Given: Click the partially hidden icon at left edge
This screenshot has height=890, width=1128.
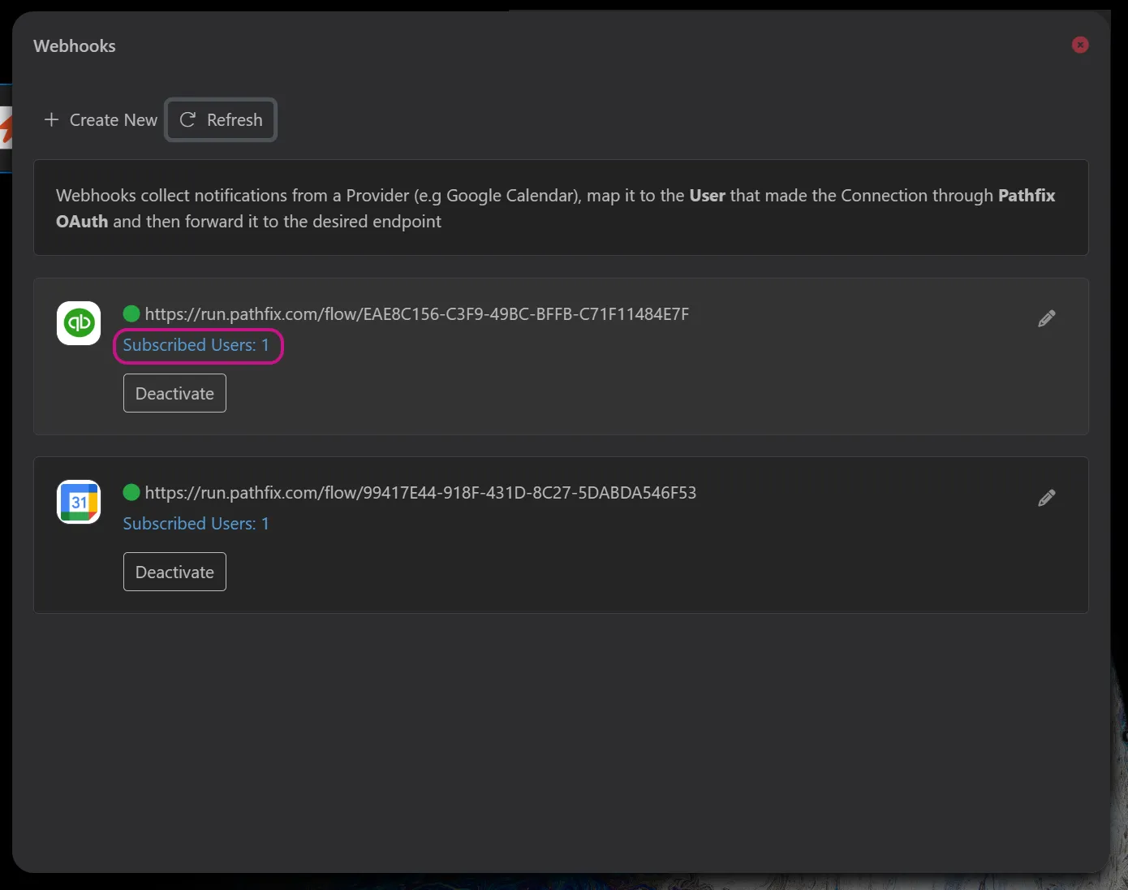Looking at the screenshot, I should click(6, 128).
